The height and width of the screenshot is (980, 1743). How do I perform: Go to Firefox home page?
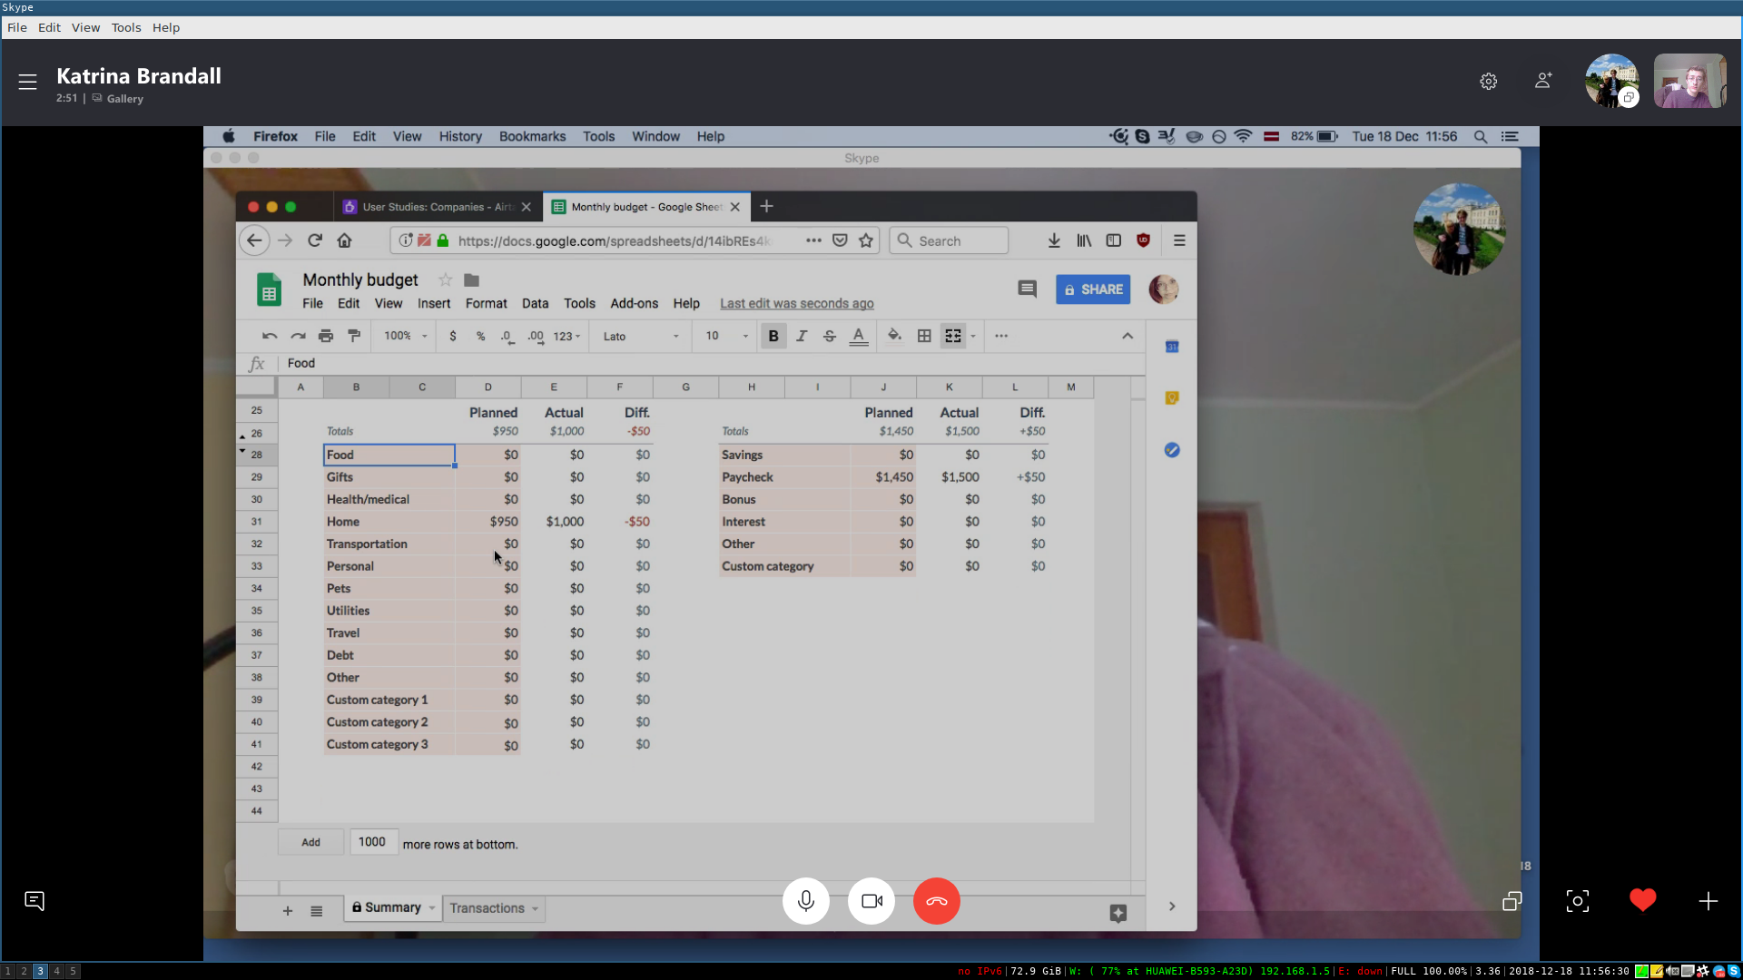(x=344, y=240)
